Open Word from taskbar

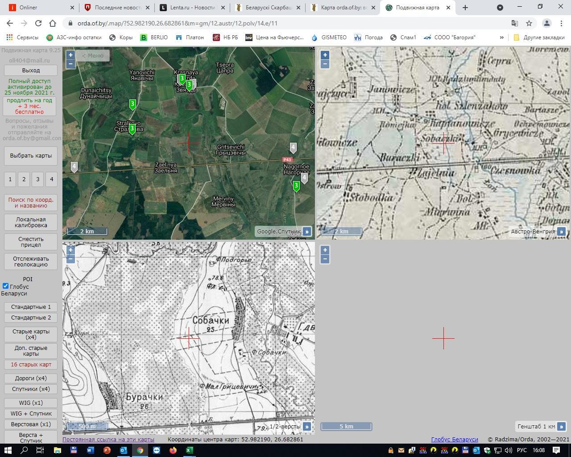pyautogui.click(x=90, y=450)
